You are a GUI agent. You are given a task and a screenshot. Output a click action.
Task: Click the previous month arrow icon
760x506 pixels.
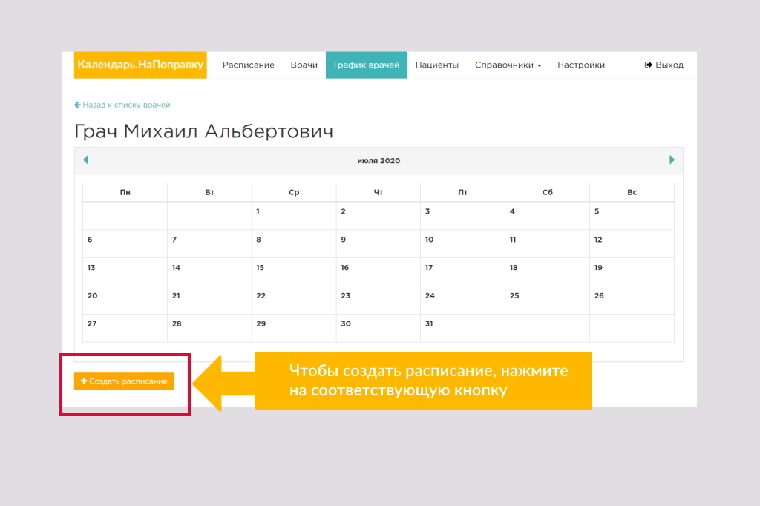coord(86,160)
